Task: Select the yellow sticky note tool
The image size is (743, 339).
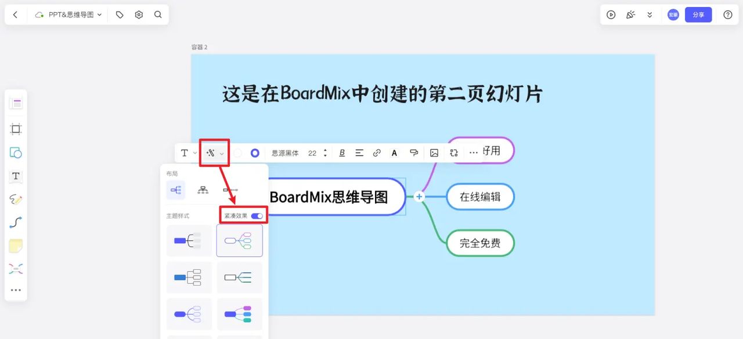Action: coord(16,246)
